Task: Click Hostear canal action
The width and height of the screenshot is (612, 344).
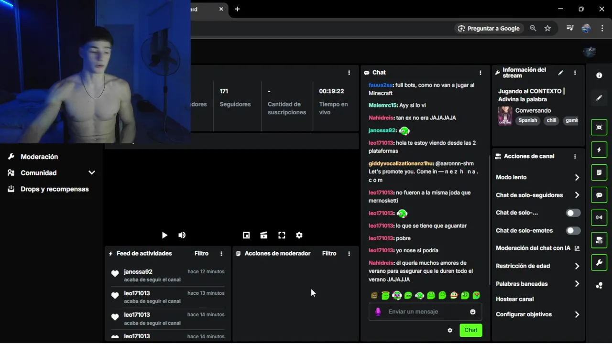Action: point(514,299)
